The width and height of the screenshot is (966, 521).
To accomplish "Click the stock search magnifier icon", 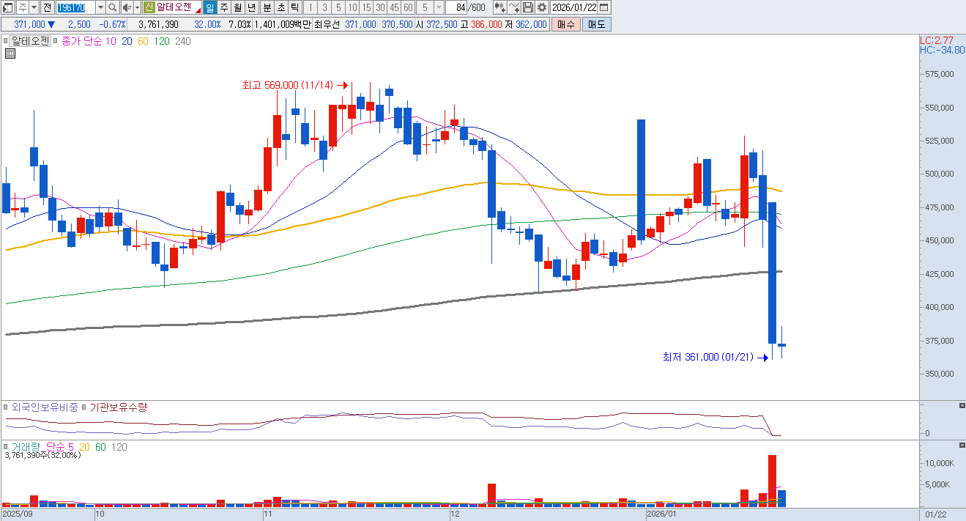I will 112,7.
